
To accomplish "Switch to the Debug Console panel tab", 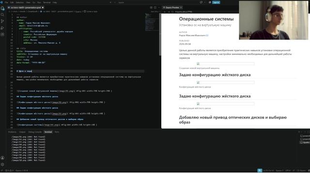I will pos(35,132).
